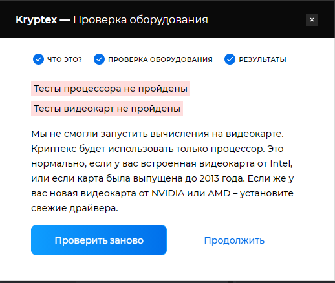Click the word Intel in the description
The image size is (335, 283).
click(281, 163)
